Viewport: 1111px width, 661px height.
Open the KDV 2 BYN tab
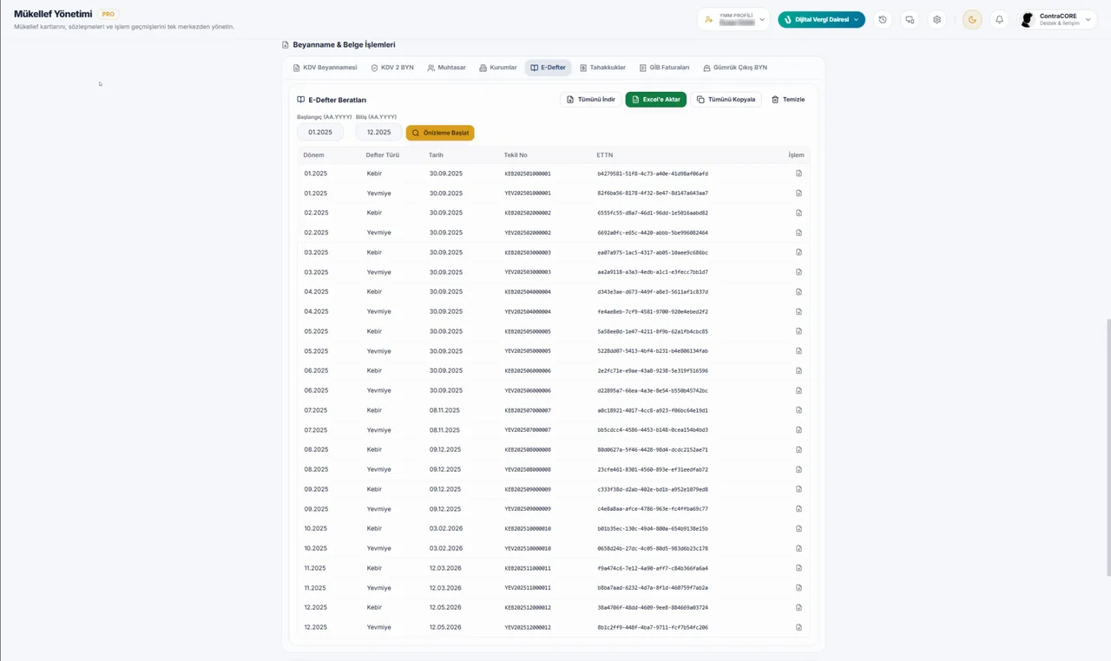coord(392,68)
